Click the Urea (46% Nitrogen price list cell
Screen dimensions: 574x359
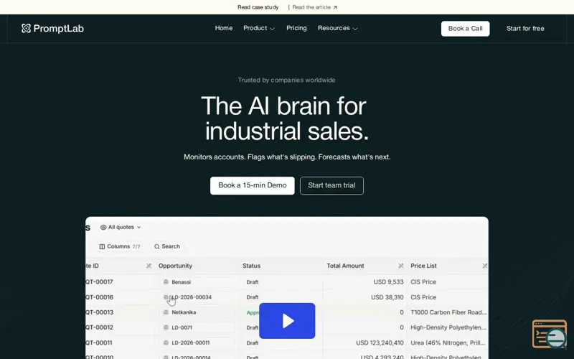pos(448,343)
